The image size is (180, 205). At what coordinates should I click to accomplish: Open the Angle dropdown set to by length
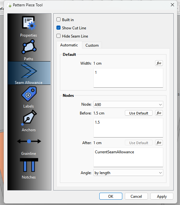click(x=128, y=173)
